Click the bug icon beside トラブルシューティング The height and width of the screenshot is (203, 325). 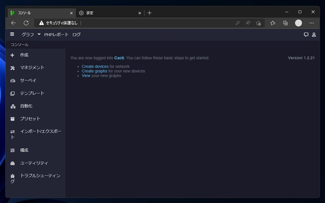click(x=12, y=176)
